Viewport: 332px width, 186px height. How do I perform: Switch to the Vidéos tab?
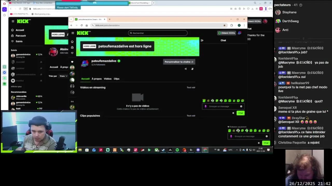point(108,79)
